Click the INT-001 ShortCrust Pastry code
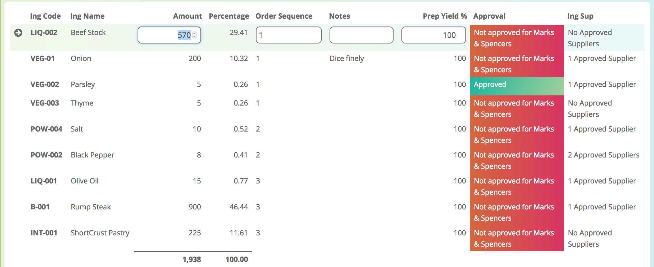The height and width of the screenshot is (267, 654). pos(44,233)
